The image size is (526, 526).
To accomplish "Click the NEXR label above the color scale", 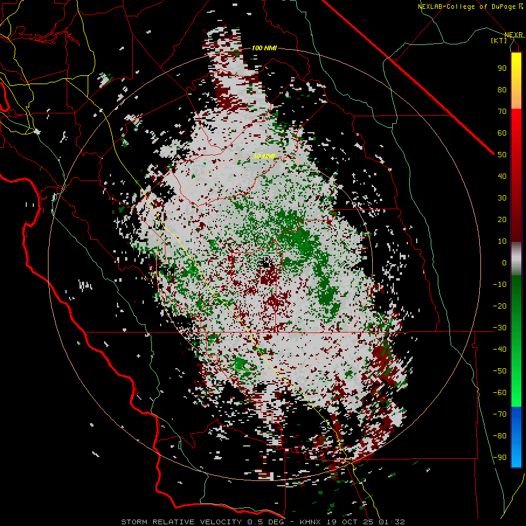I will point(514,34).
